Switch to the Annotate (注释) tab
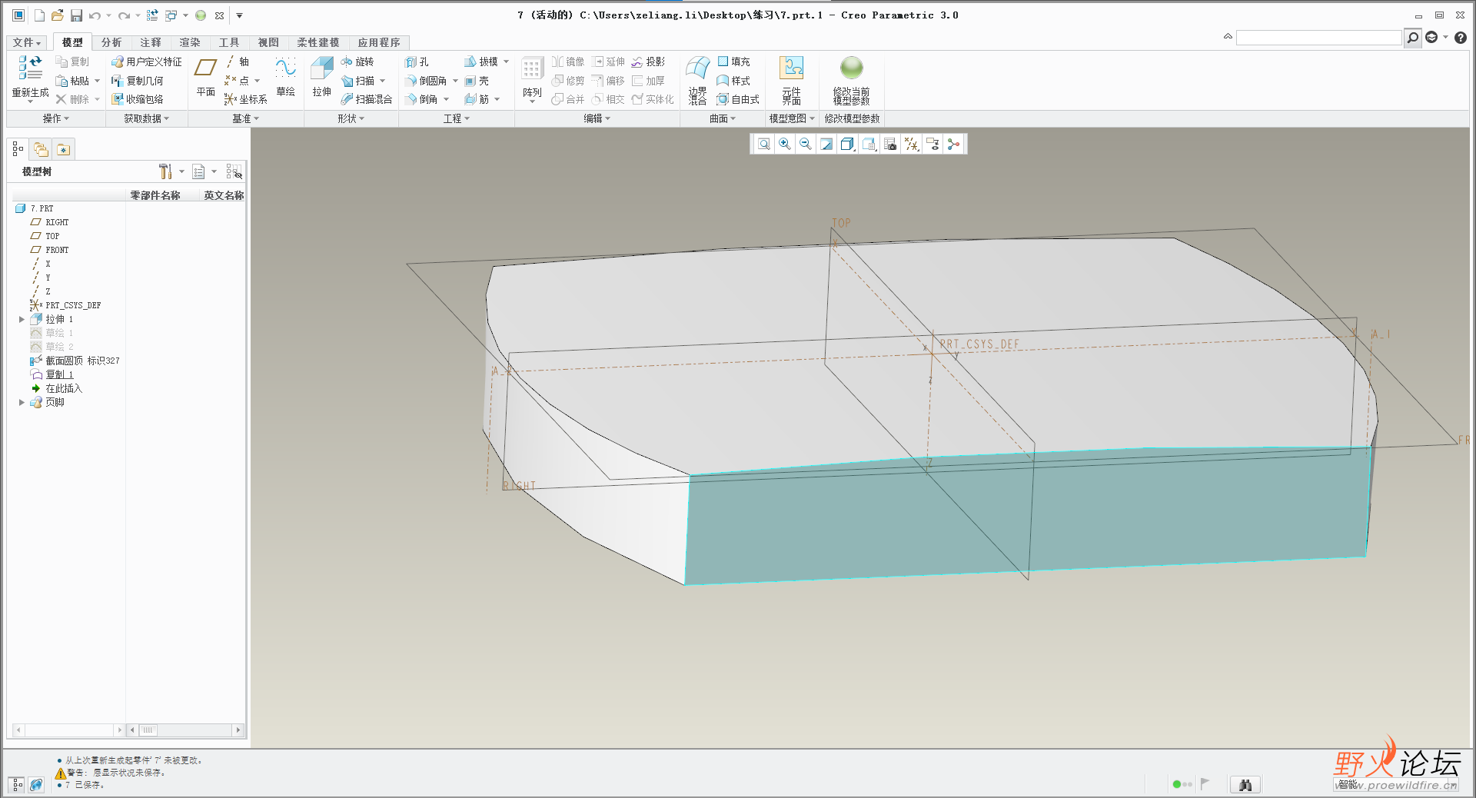This screenshot has height=798, width=1476. (151, 42)
